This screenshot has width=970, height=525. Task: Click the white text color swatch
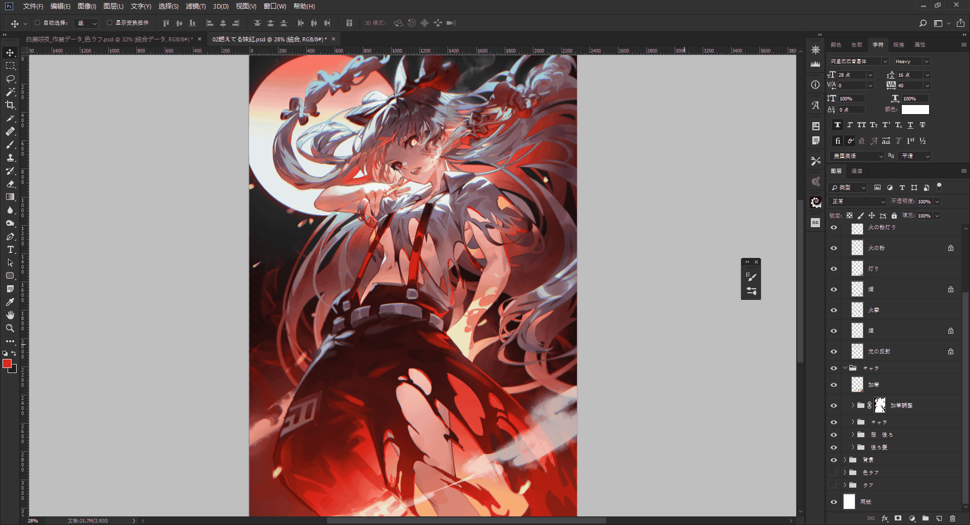[915, 110]
